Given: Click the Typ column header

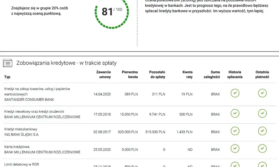Looking at the screenshot, I should [x=7, y=77].
